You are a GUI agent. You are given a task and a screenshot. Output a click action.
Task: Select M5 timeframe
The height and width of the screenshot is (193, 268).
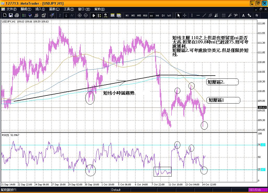coord(133,15)
